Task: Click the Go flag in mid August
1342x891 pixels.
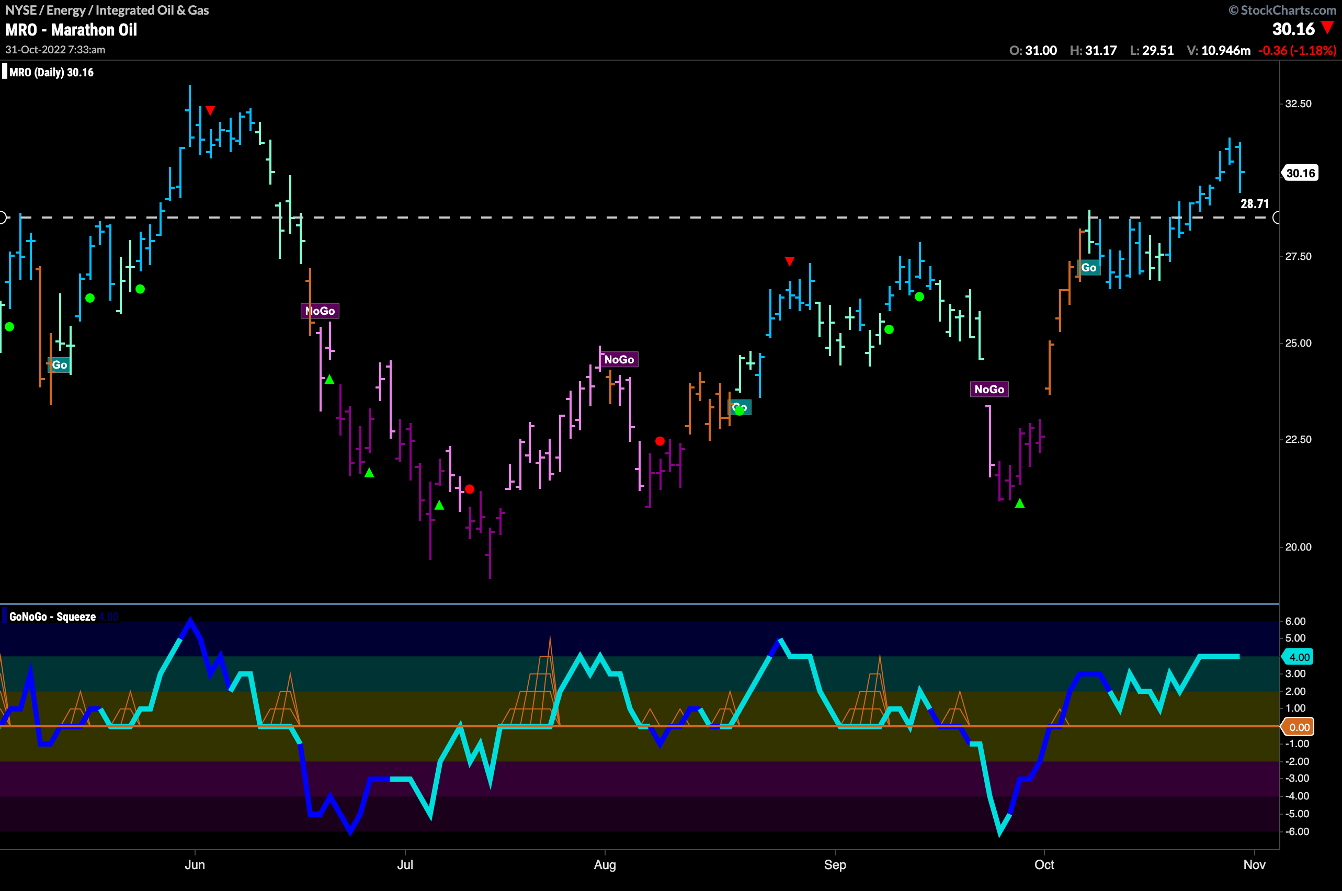Action: (x=740, y=407)
